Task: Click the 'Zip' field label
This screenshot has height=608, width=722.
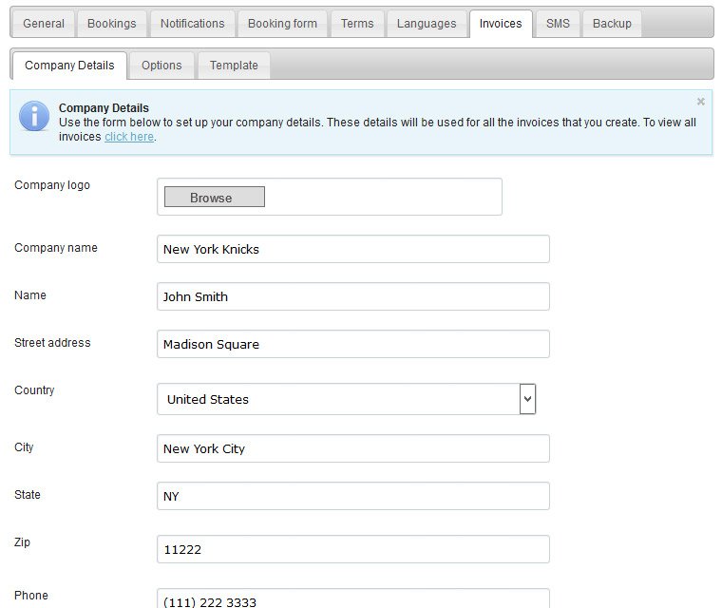Action: click(22, 542)
